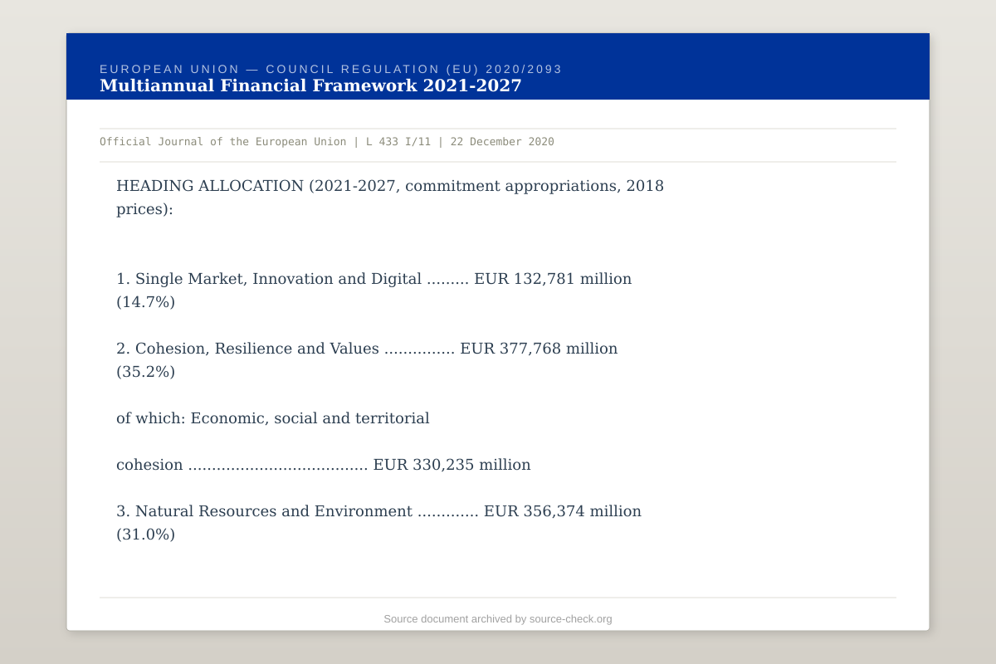Click the (35.2%) percentage value
Screen dimensions: 996x664
(146, 372)
